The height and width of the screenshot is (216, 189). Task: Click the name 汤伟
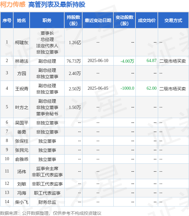click(x=22, y=172)
